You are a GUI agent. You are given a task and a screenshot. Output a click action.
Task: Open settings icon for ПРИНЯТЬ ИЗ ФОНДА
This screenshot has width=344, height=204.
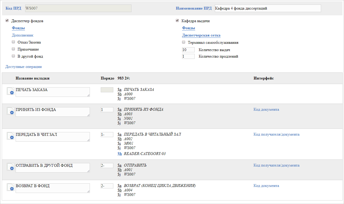click(x=11, y=111)
